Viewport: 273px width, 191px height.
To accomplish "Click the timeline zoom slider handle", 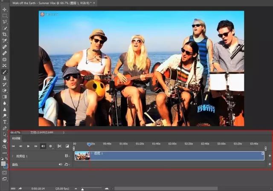I will click(82, 189).
